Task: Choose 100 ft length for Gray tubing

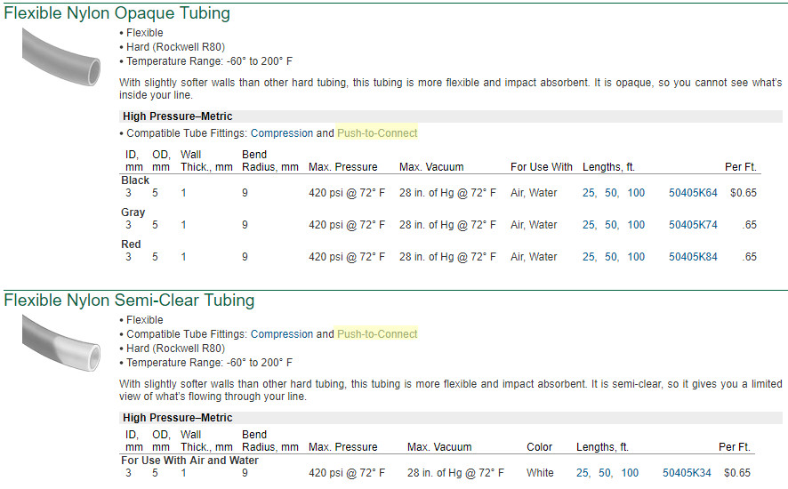Action: pos(636,225)
